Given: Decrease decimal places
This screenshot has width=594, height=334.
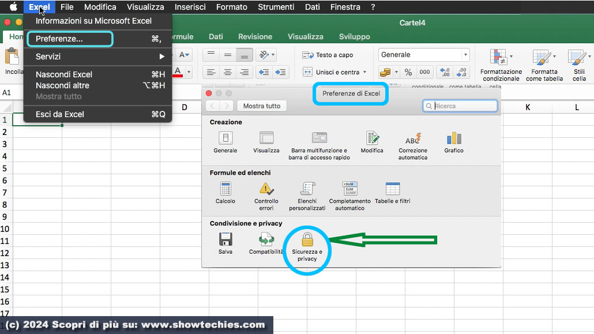Looking at the screenshot, I should pos(461,72).
